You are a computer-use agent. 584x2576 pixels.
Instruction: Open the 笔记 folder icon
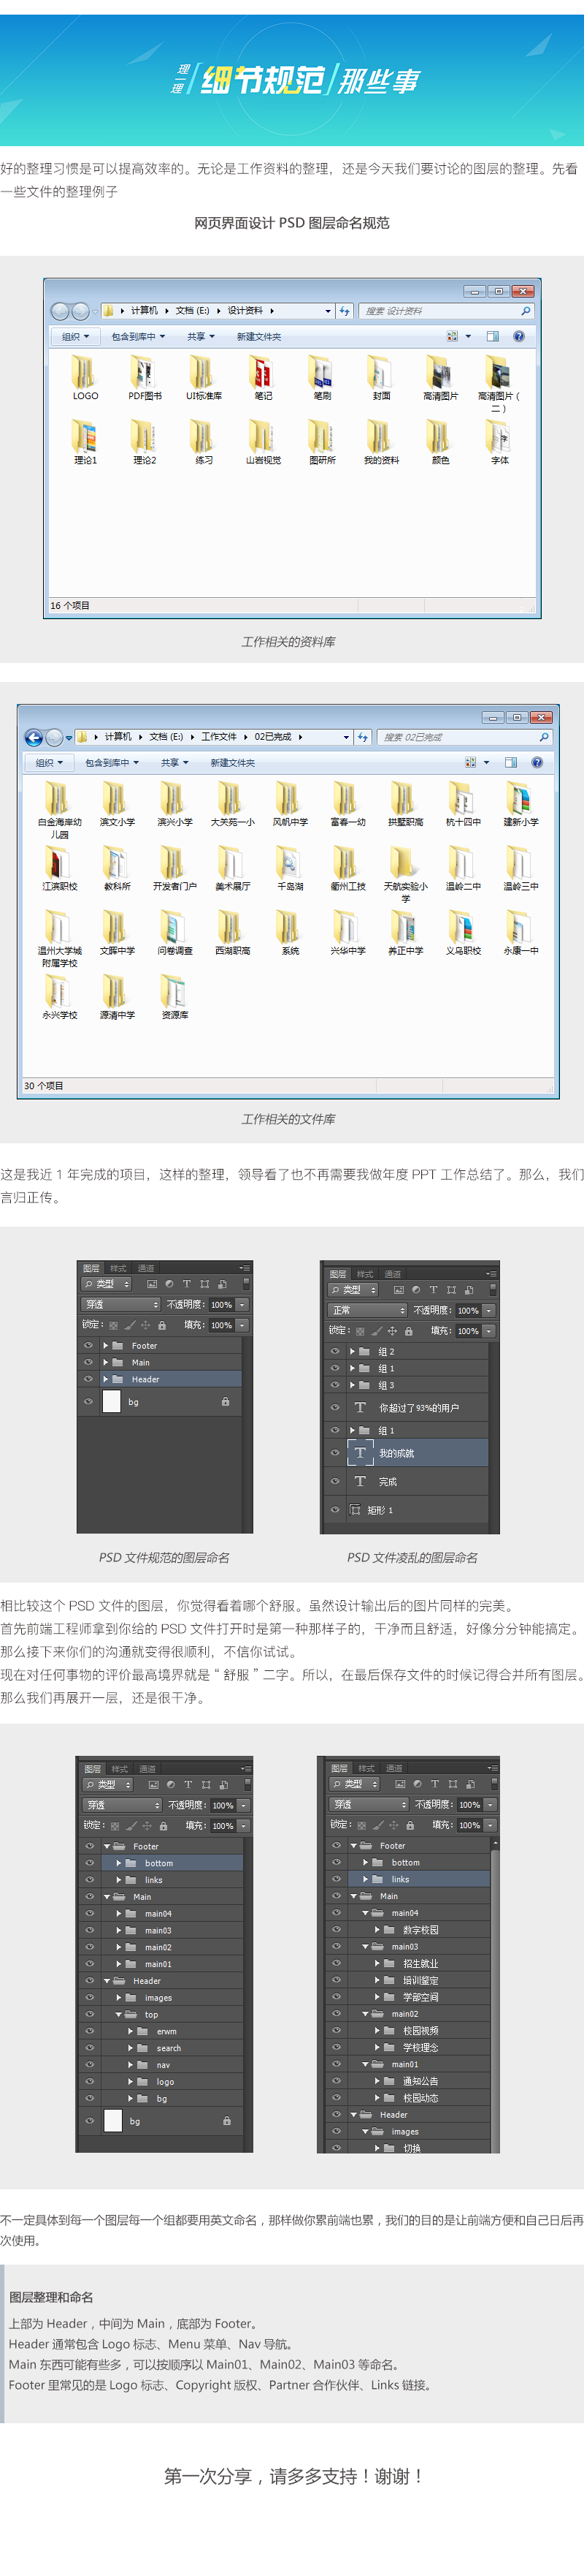pyautogui.click(x=261, y=372)
